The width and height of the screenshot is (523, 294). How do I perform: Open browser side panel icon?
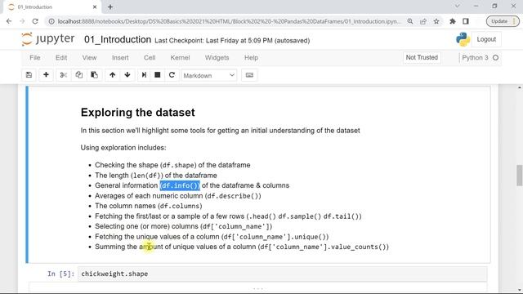tap(466, 21)
